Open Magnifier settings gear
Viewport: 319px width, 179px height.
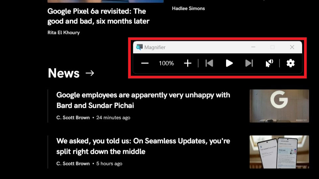(290, 63)
